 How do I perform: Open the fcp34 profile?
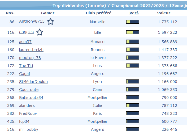(x=24, y=121)
